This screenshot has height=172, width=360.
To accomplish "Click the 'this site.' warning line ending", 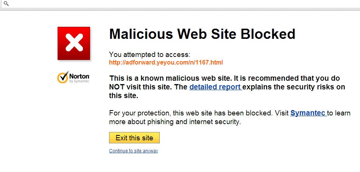I will coord(123,96).
